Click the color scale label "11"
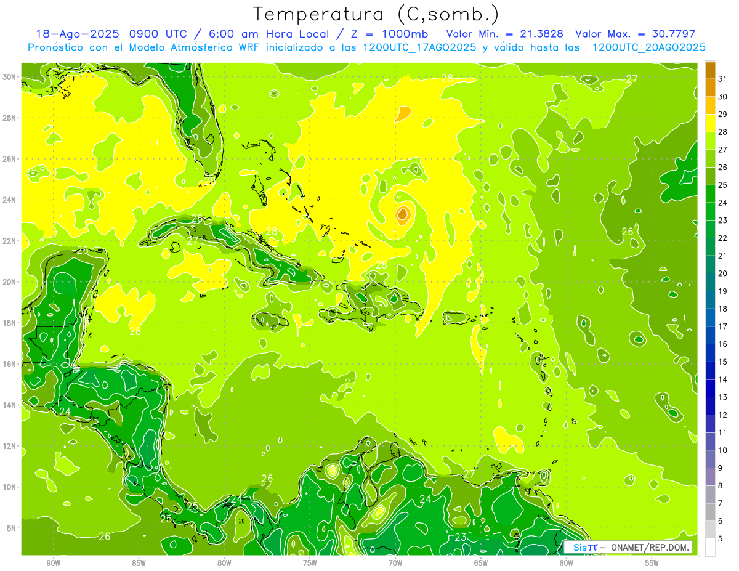739x571 pixels. coord(723,432)
